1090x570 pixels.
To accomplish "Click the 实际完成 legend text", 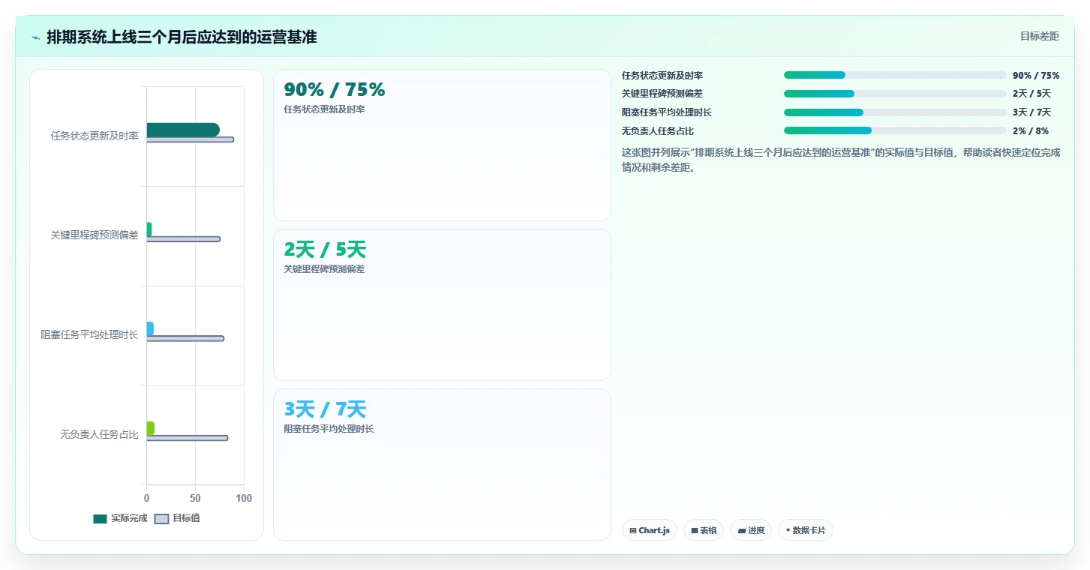I will click(129, 518).
